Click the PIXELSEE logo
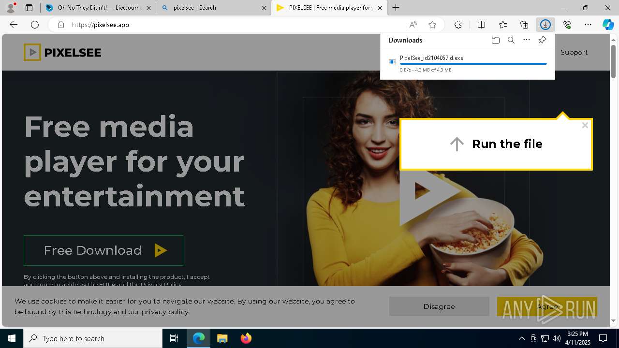 coord(62,52)
